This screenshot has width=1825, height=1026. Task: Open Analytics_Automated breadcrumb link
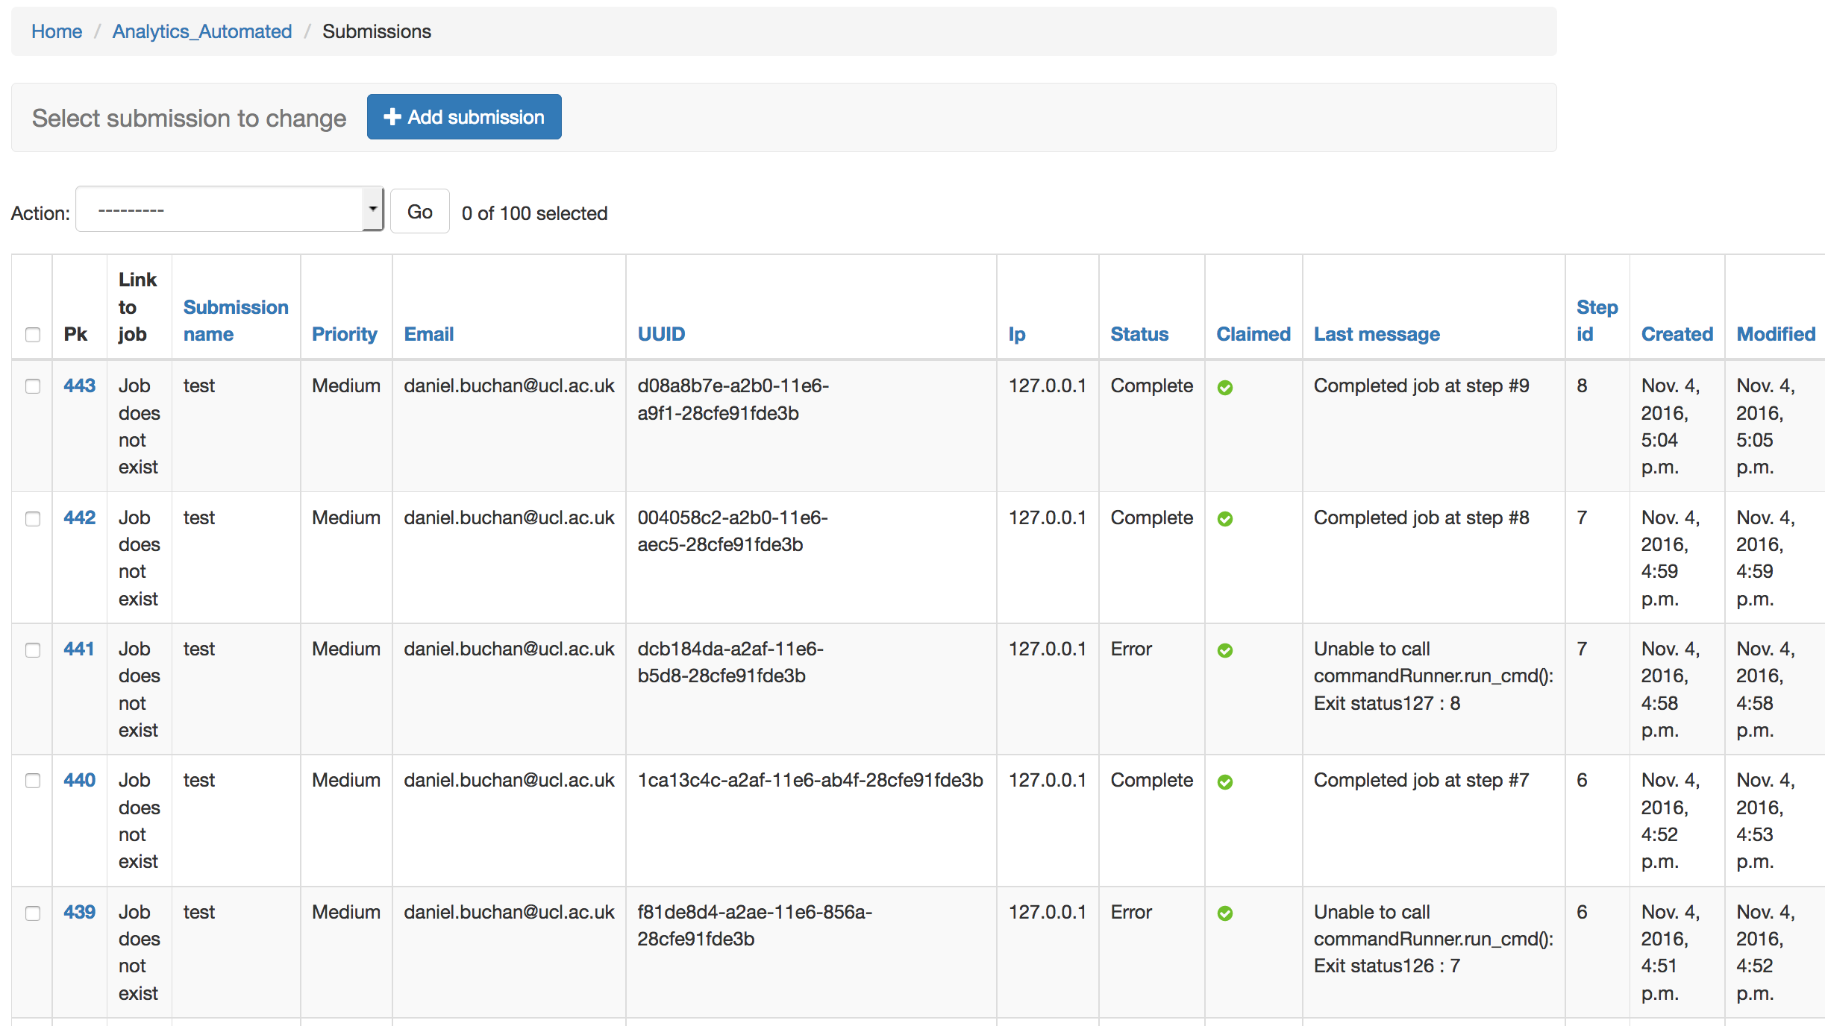[202, 31]
